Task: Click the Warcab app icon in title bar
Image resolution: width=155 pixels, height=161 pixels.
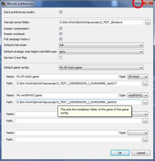Action: point(3,4)
